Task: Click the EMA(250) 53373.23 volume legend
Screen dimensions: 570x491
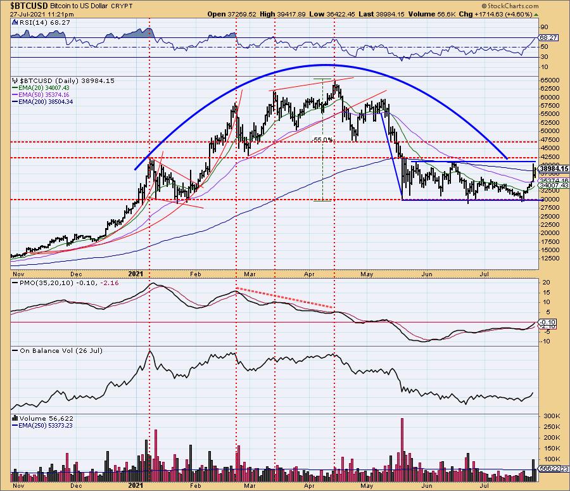Action: pos(42,425)
